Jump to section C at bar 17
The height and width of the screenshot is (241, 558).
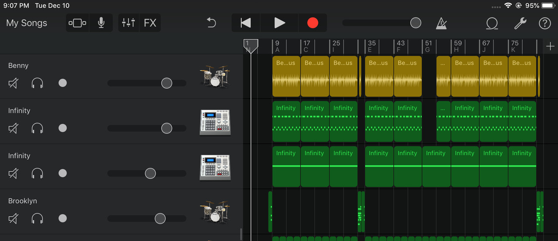(x=307, y=46)
